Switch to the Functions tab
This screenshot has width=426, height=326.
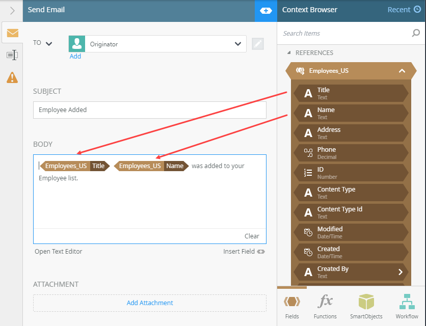pyautogui.click(x=325, y=306)
